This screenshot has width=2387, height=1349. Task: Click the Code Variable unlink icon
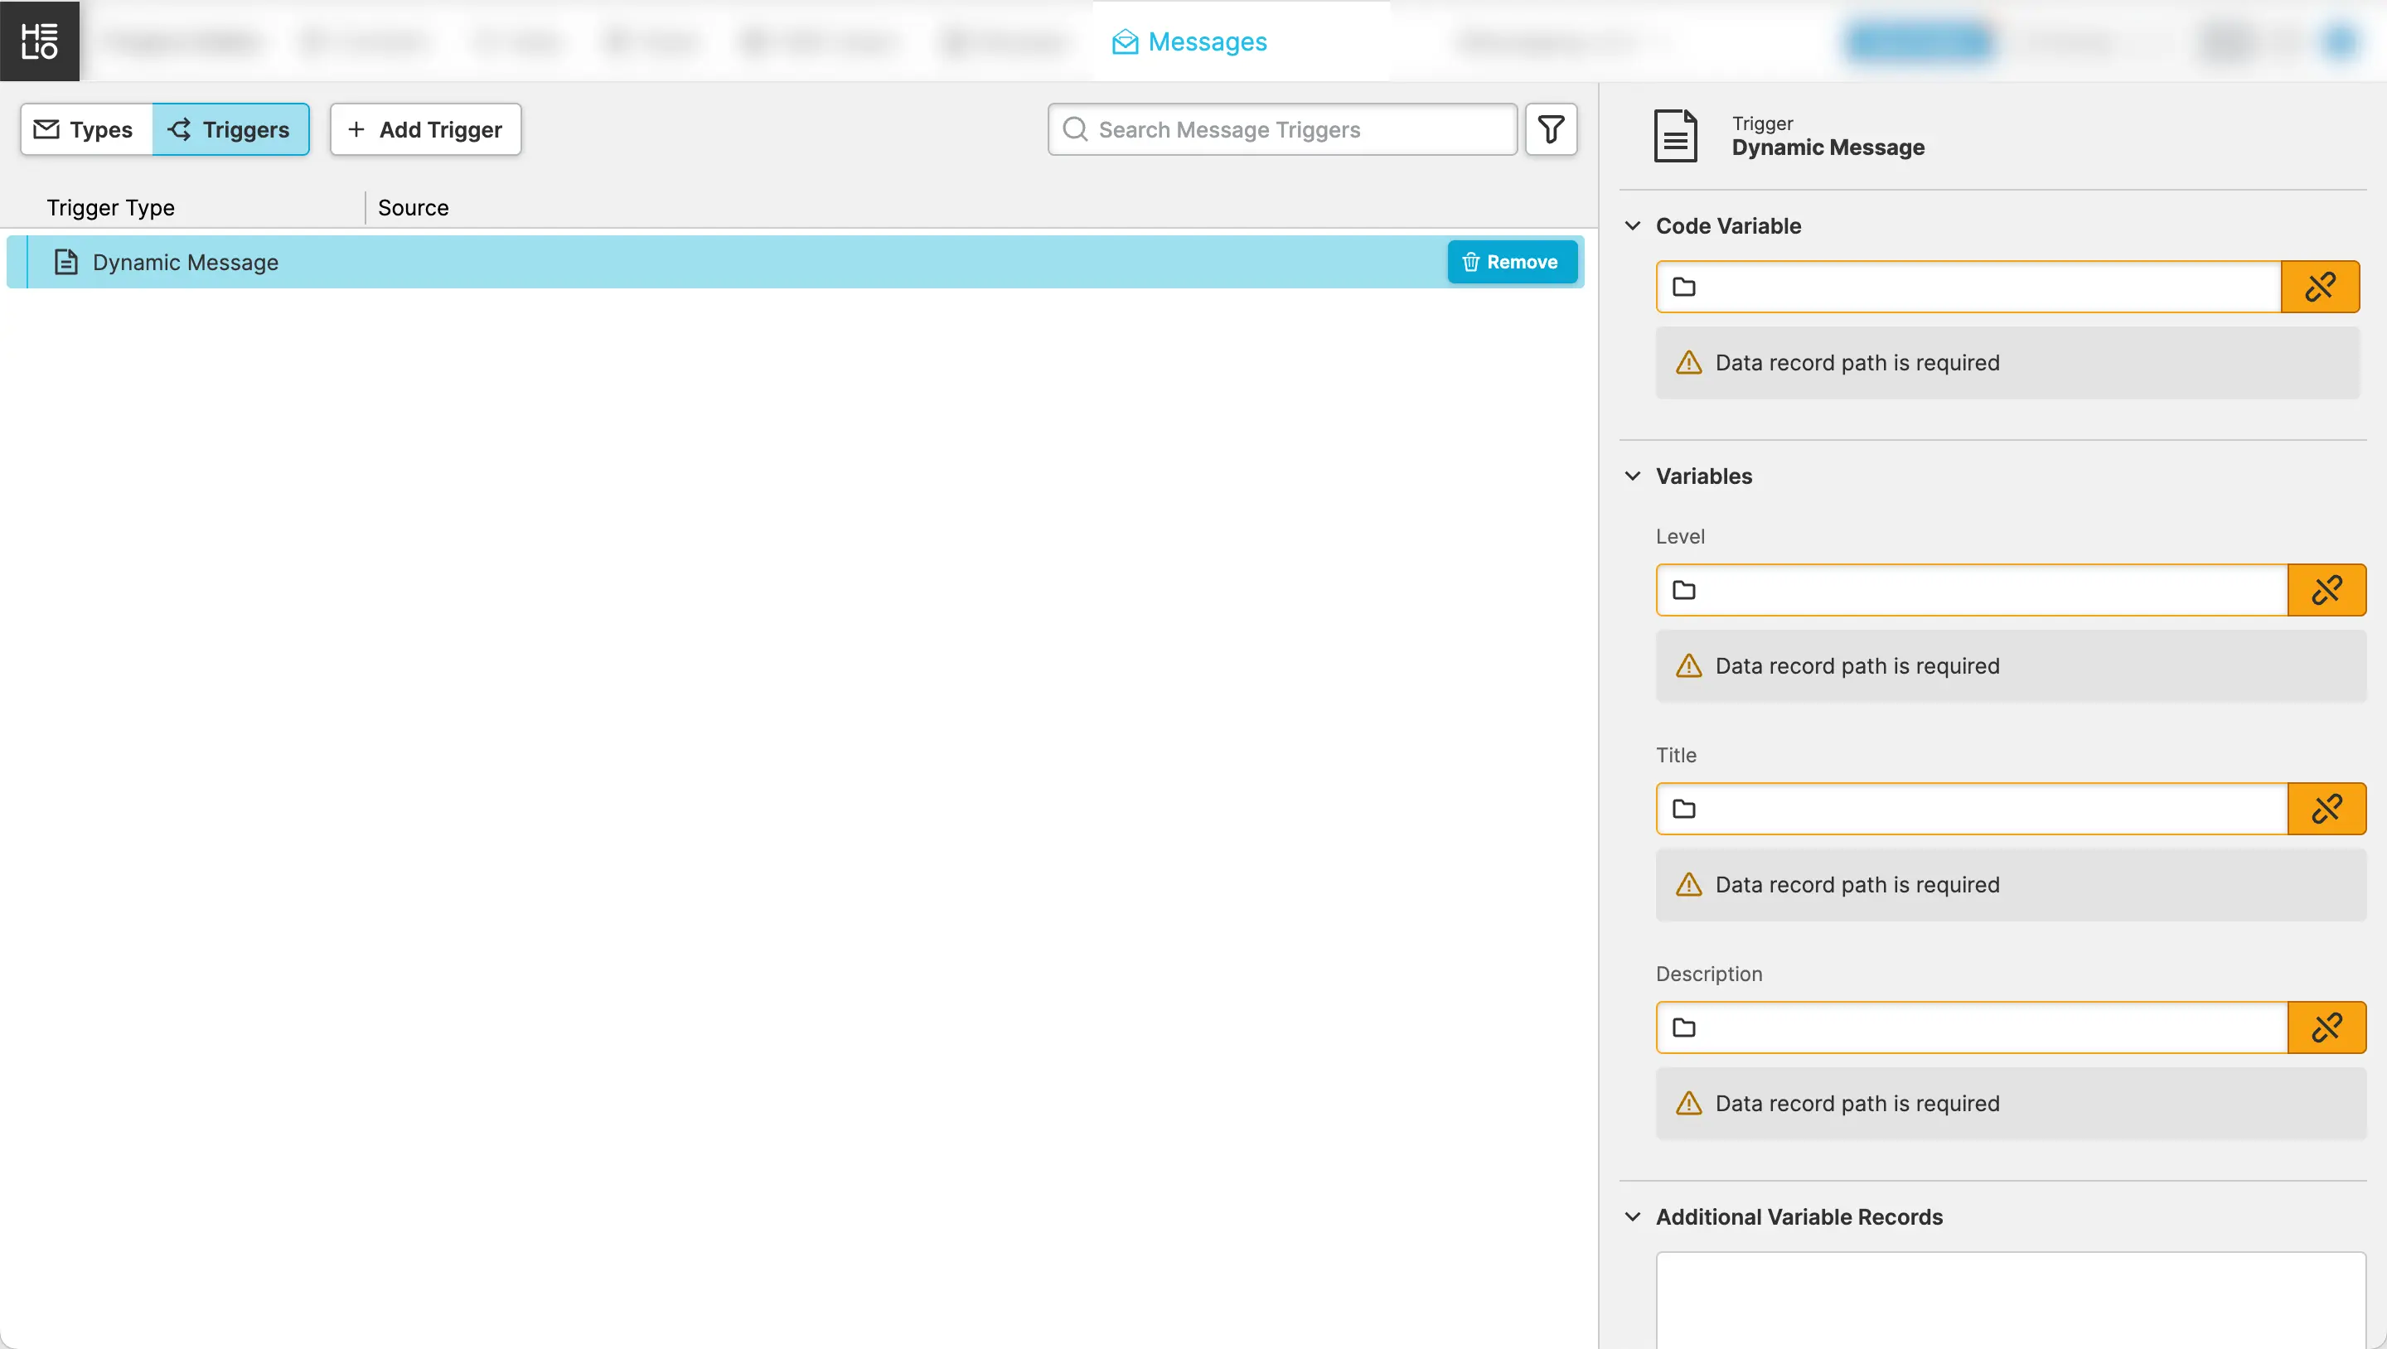tap(2319, 288)
